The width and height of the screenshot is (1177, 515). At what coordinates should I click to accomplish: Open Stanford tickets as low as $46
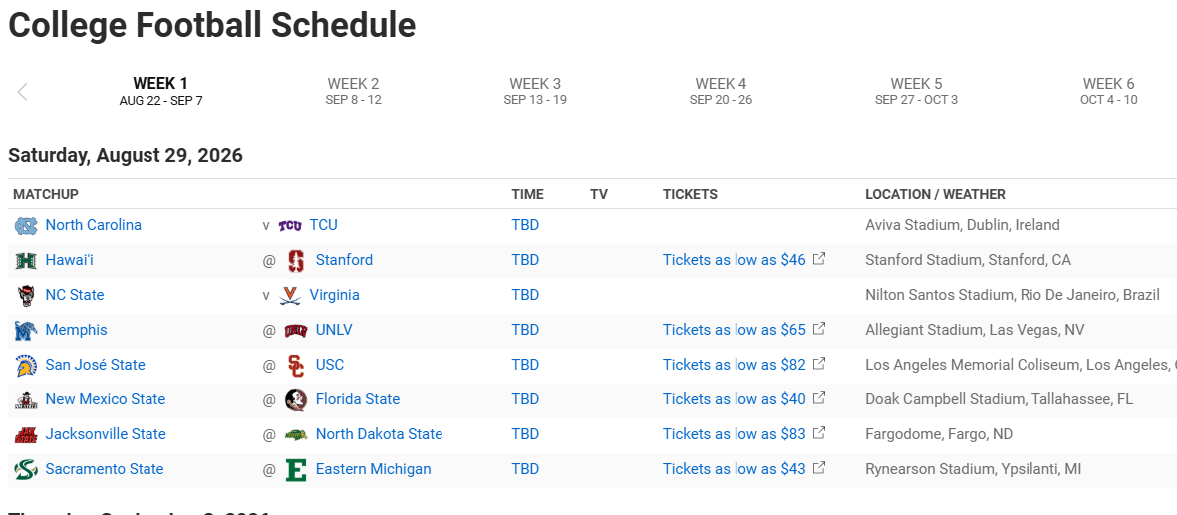coord(734,260)
